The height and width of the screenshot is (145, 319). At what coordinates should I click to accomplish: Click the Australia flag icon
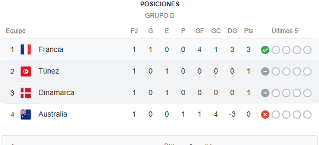(26, 115)
